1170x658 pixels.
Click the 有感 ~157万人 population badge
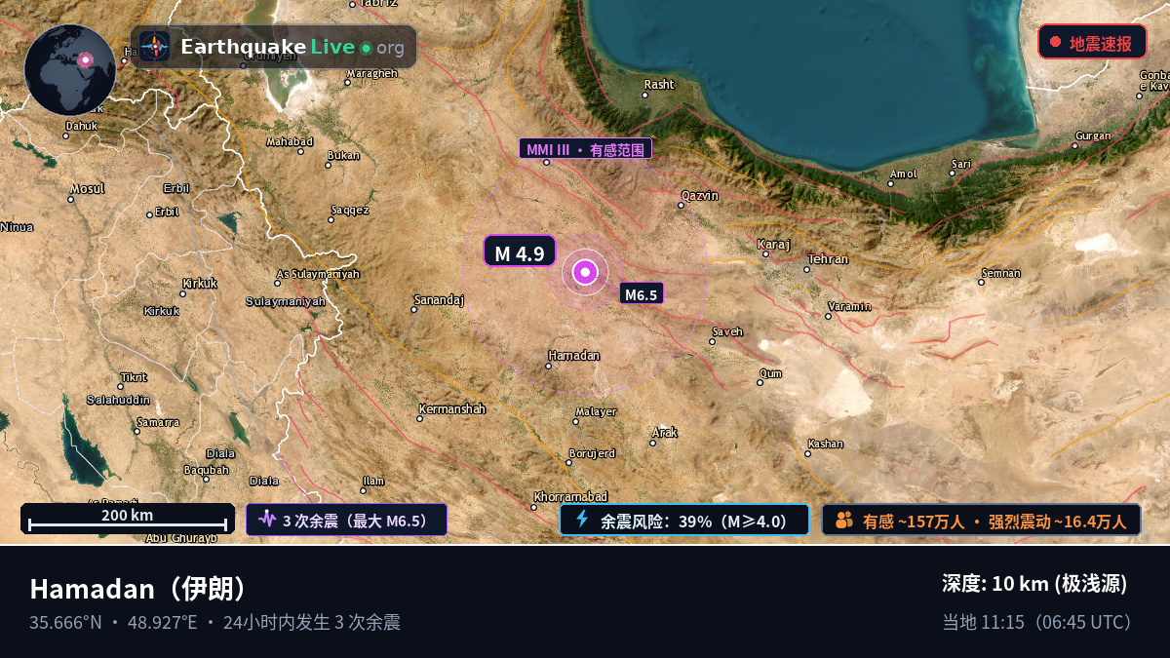[981, 520]
